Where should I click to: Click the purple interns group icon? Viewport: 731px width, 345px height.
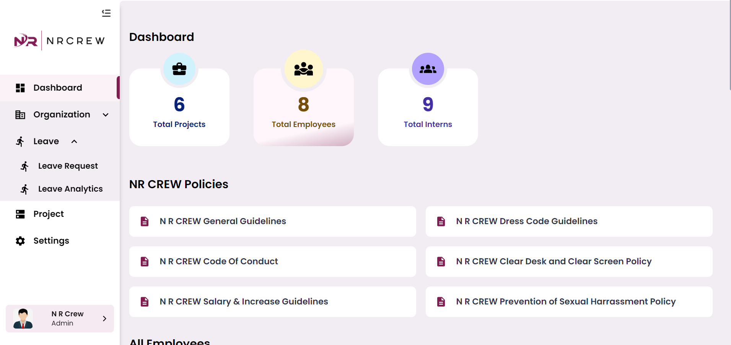428,69
